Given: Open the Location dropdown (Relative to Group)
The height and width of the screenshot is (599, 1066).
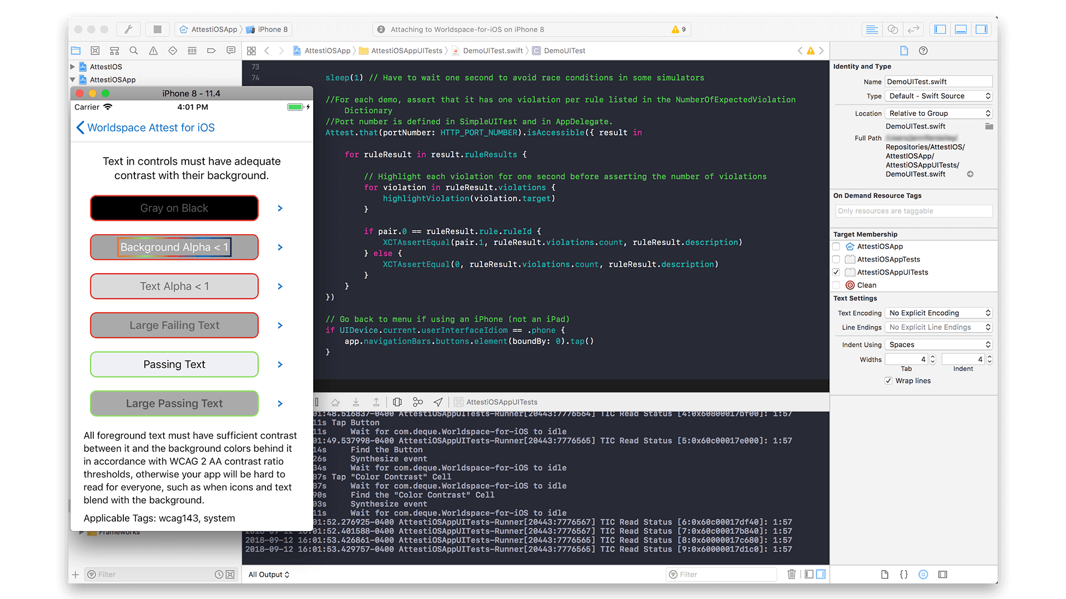Looking at the screenshot, I should [939, 113].
